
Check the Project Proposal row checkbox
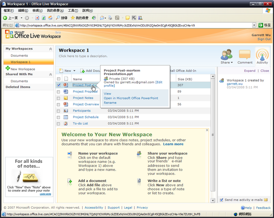point(59,91)
